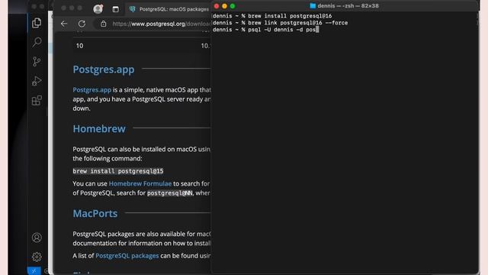Open the Explorer icon in VS Code sidebar
The image size is (488, 275).
pos(37,23)
